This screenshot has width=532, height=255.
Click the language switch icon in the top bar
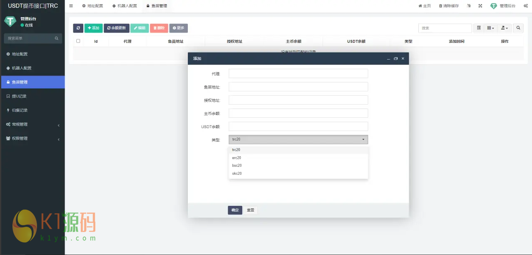469,6
